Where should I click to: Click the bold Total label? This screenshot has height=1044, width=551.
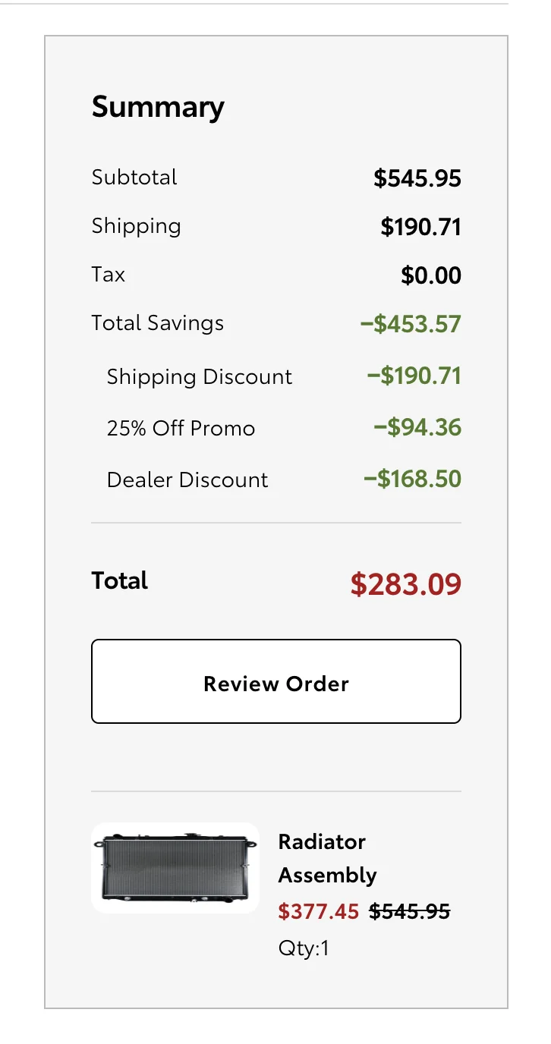click(x=120, y=580)
